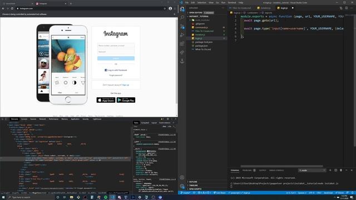This screenshot has height=200, width=356.
Task: Split the terminal panel
Action: pos(335,170)
